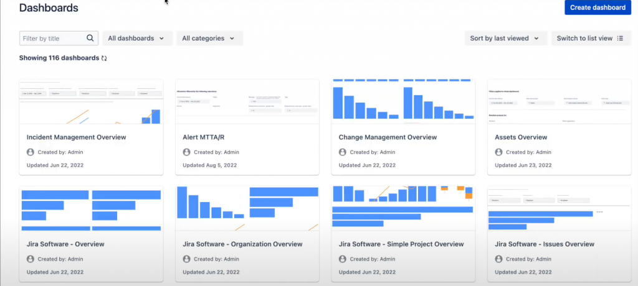This screenshot has height=286, width=638.
Task: Click the list view icon
Action: [619, 39]
